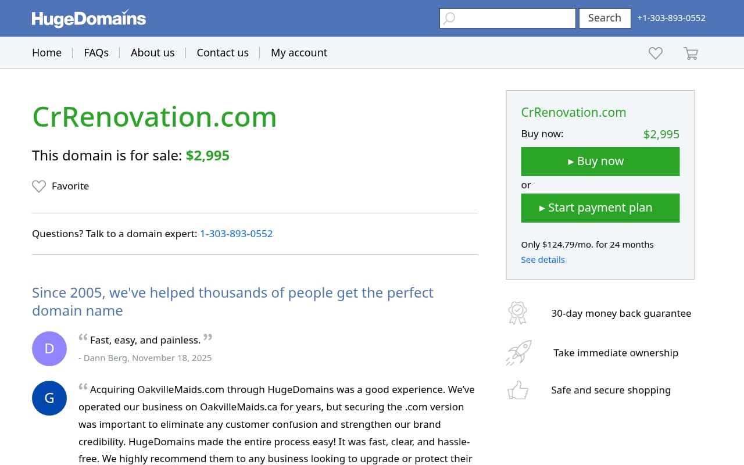Click the rocket immediate ownership icon
Screen dimensions: 744x465
point(518,353)
